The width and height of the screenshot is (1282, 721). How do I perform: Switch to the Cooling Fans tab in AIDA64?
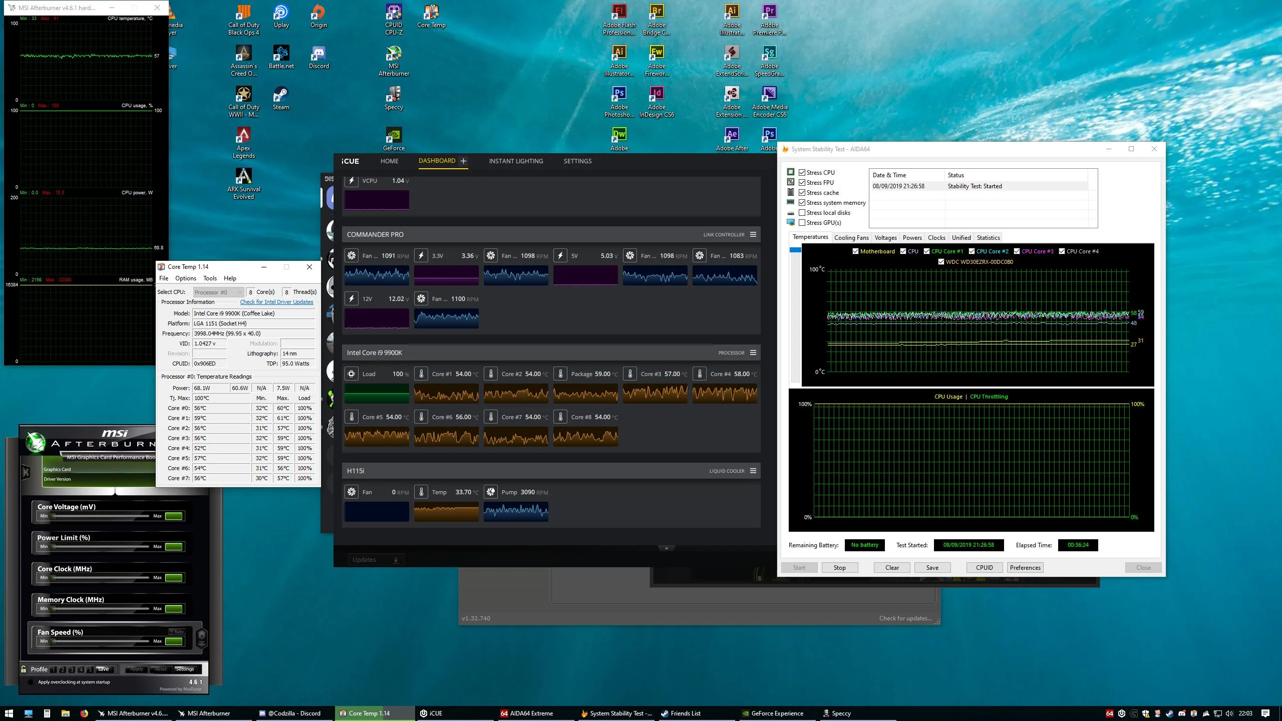[851, 238]
